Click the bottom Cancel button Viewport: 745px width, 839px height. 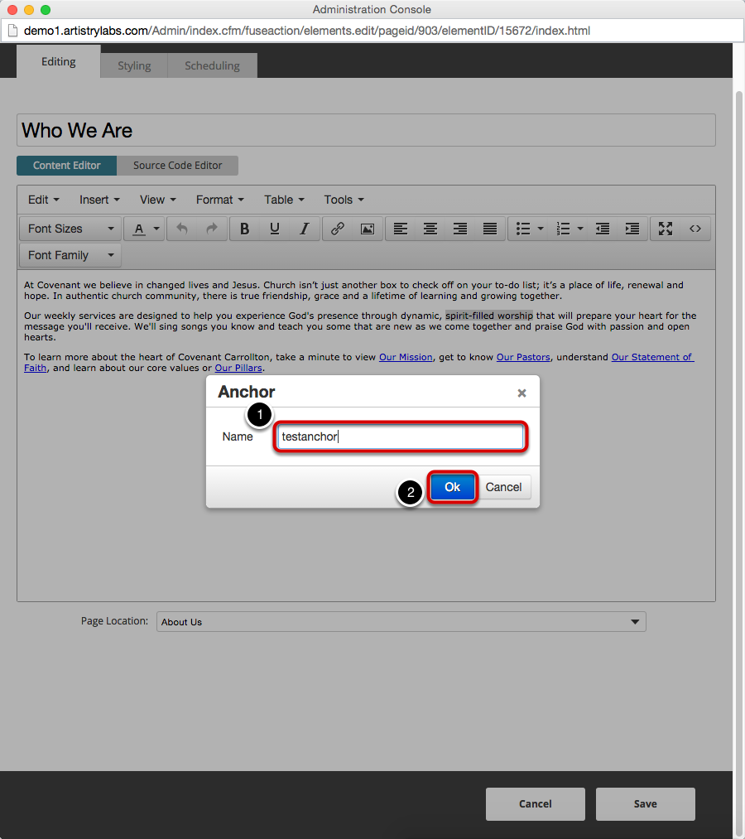click(x=536, y=803)
